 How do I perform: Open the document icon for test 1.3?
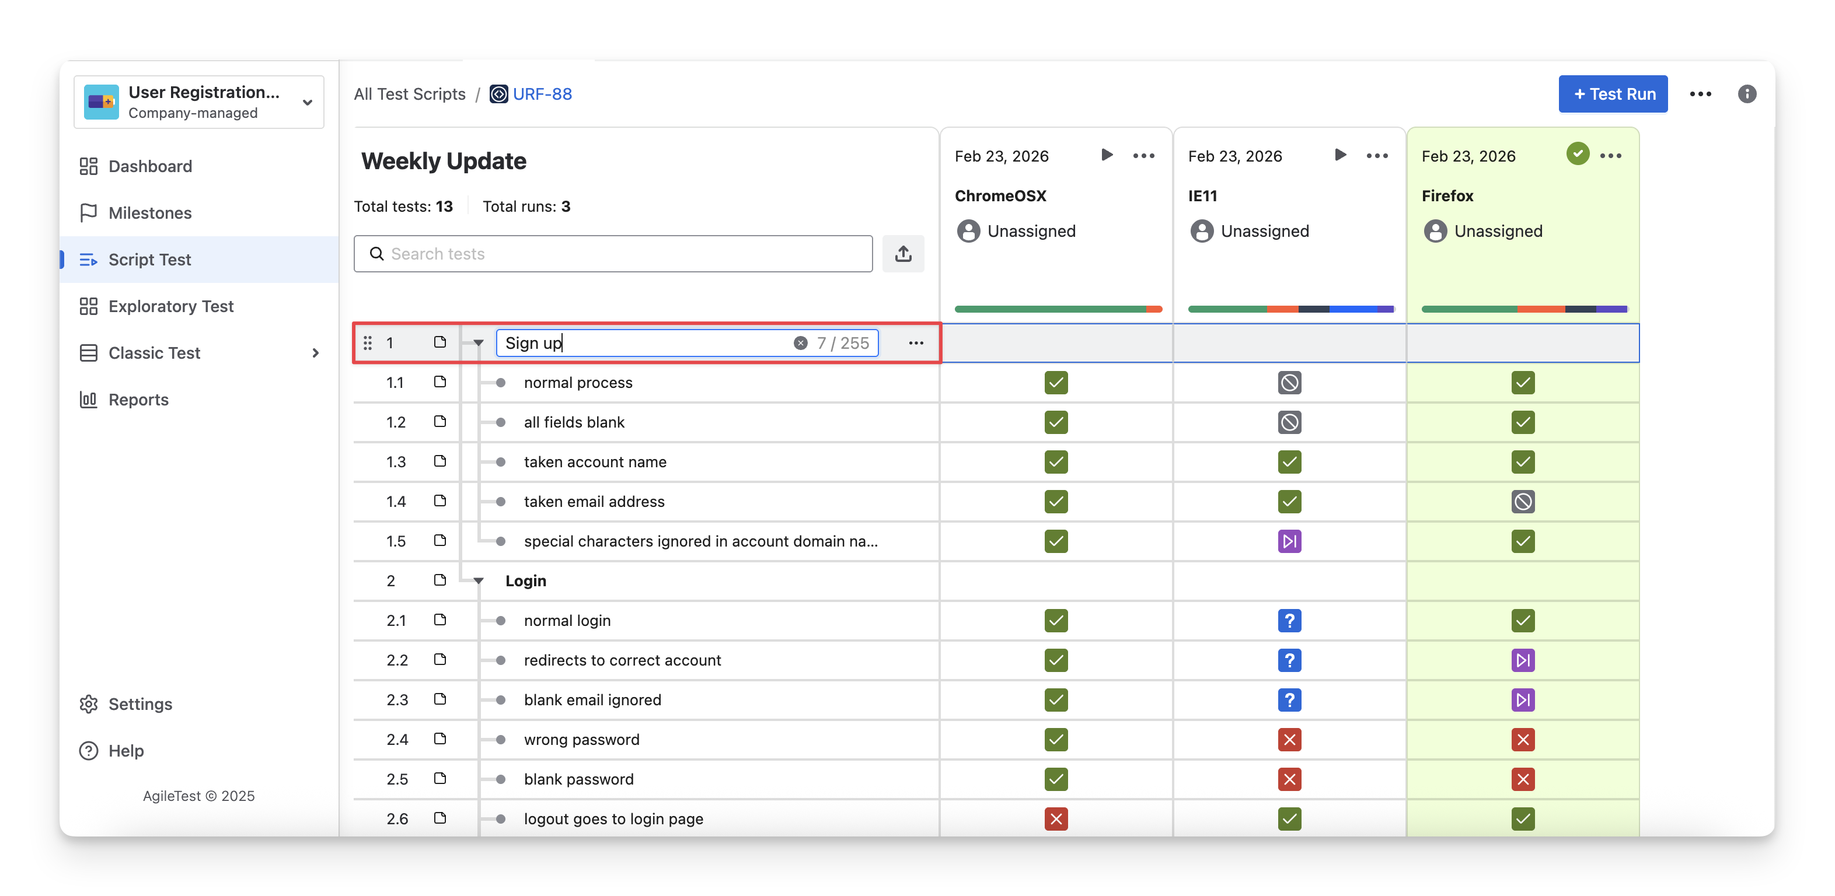click(x=439, y=461)
